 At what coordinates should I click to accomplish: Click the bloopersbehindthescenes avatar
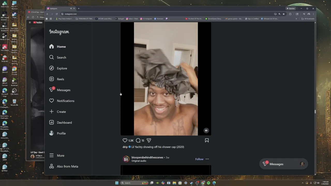point(126,159)
